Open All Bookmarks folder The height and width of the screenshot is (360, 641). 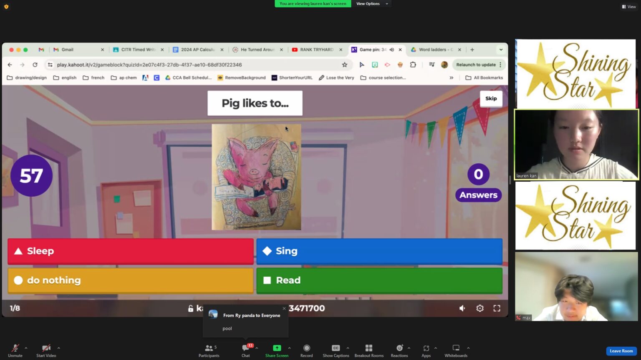(484, 77)
